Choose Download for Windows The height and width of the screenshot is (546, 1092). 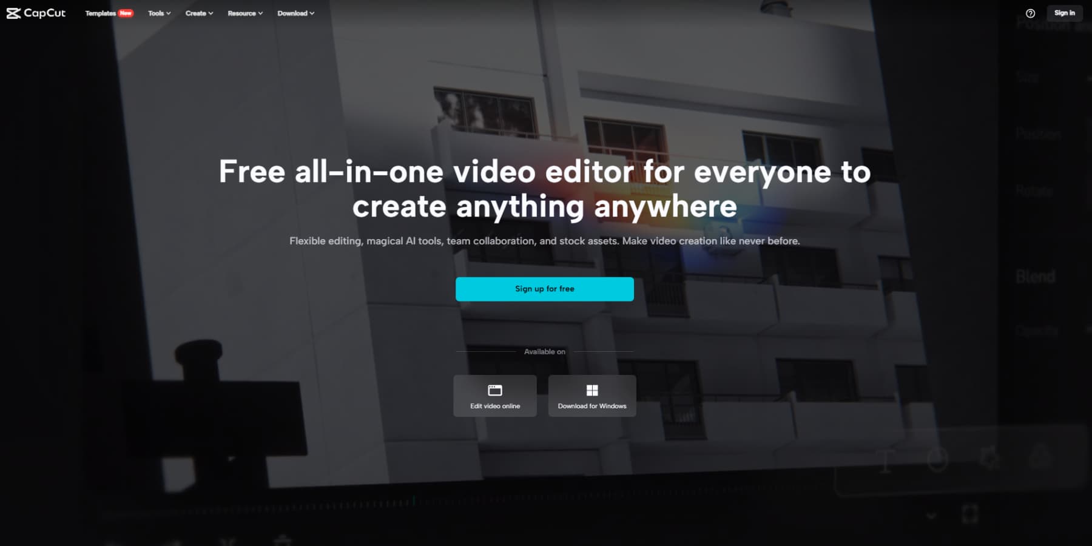tap(592, 396)
